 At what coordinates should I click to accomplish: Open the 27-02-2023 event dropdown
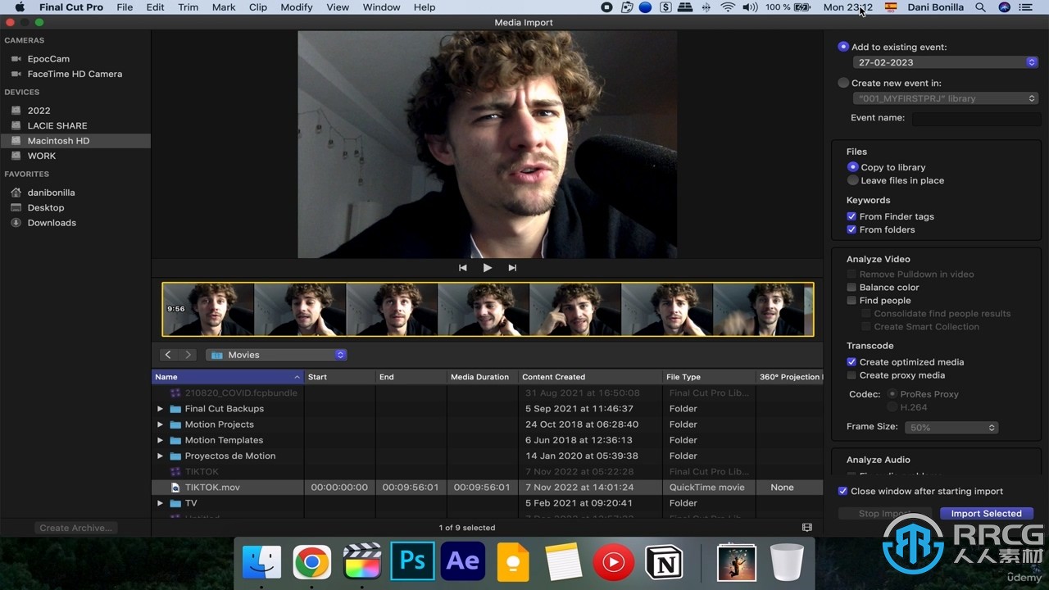(946, 62)
